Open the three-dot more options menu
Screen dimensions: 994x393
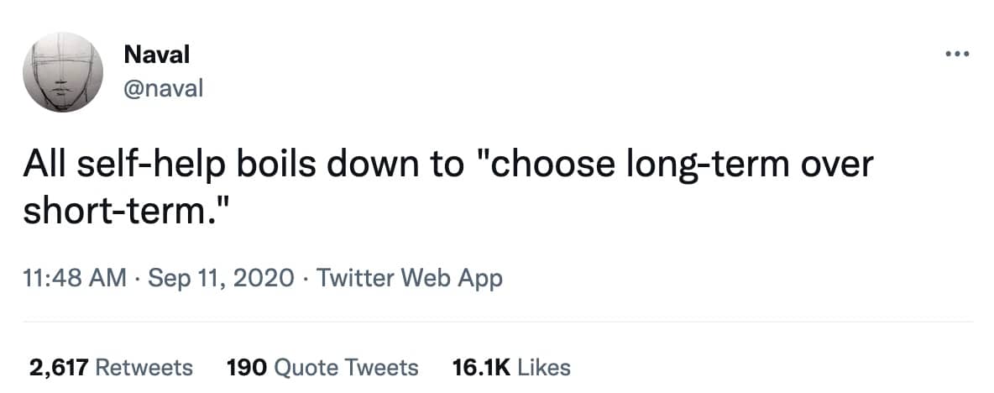click(x=957, y=55)
